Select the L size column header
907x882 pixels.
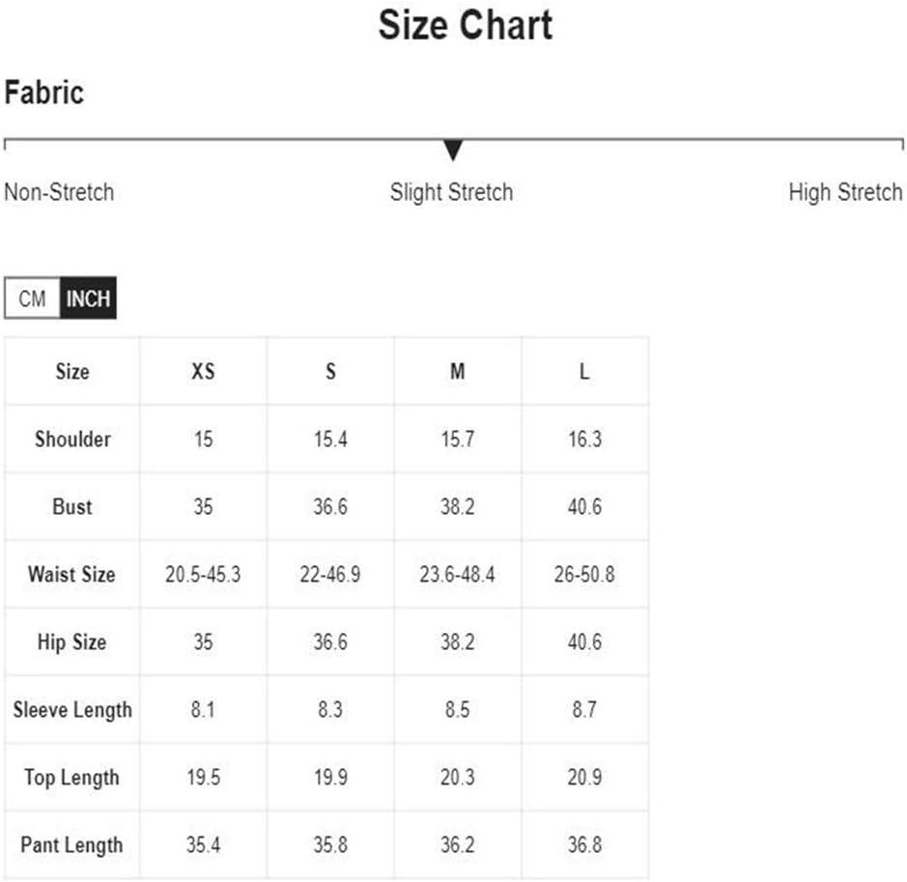tap(584, 371)
